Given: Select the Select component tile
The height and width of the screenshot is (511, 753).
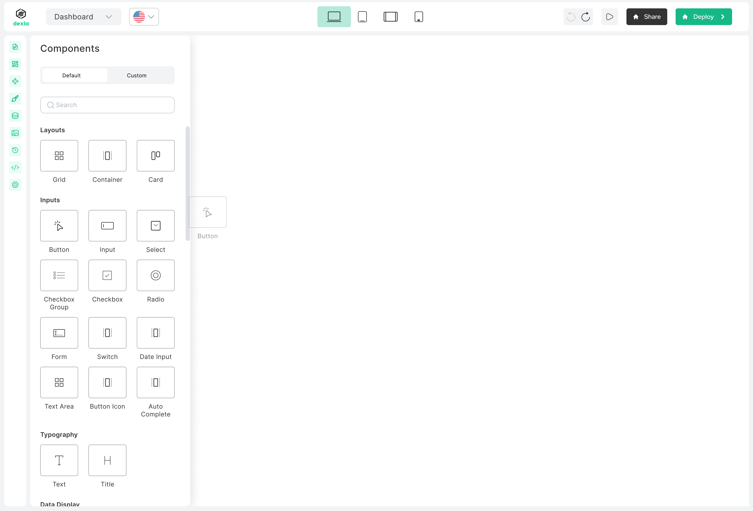Looking at the screenshot, I should 156,226.
